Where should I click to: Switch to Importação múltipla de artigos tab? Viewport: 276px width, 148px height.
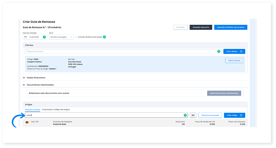[56, 109]
